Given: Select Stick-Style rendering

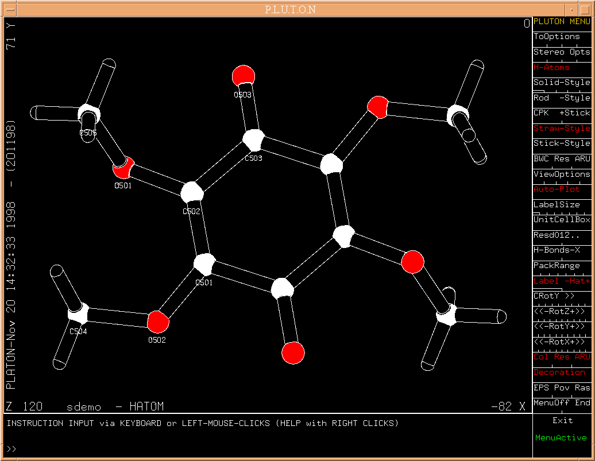Looking at the screenshot, I should [561, 144].
